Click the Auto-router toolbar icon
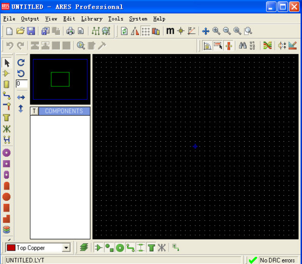The image size is (302, 264). coord(268,46)
